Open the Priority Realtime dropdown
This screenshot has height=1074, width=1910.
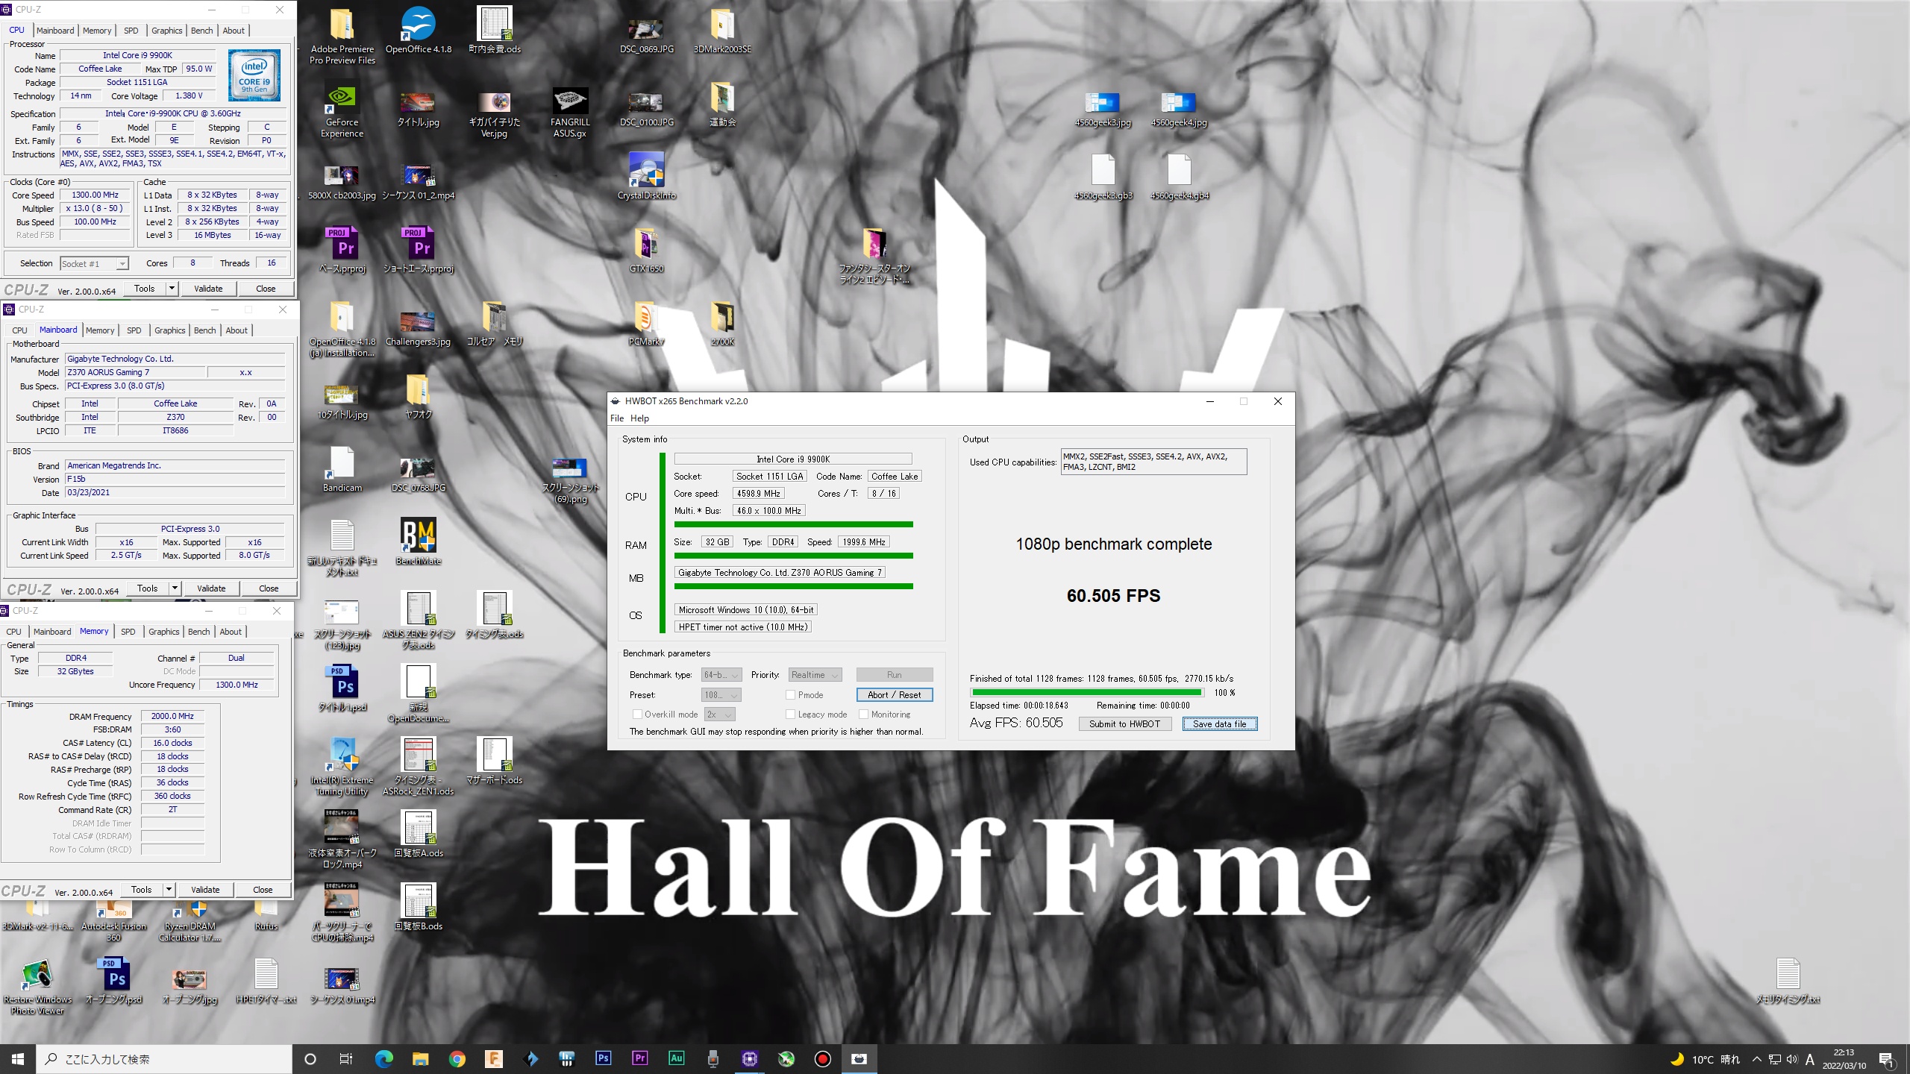[815, 675]
